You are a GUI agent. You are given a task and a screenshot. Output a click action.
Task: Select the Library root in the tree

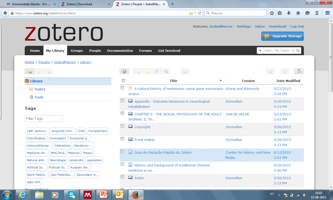(68, 81)
